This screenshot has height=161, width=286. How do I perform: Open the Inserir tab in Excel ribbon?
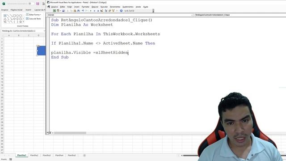(x=28, y=10)
